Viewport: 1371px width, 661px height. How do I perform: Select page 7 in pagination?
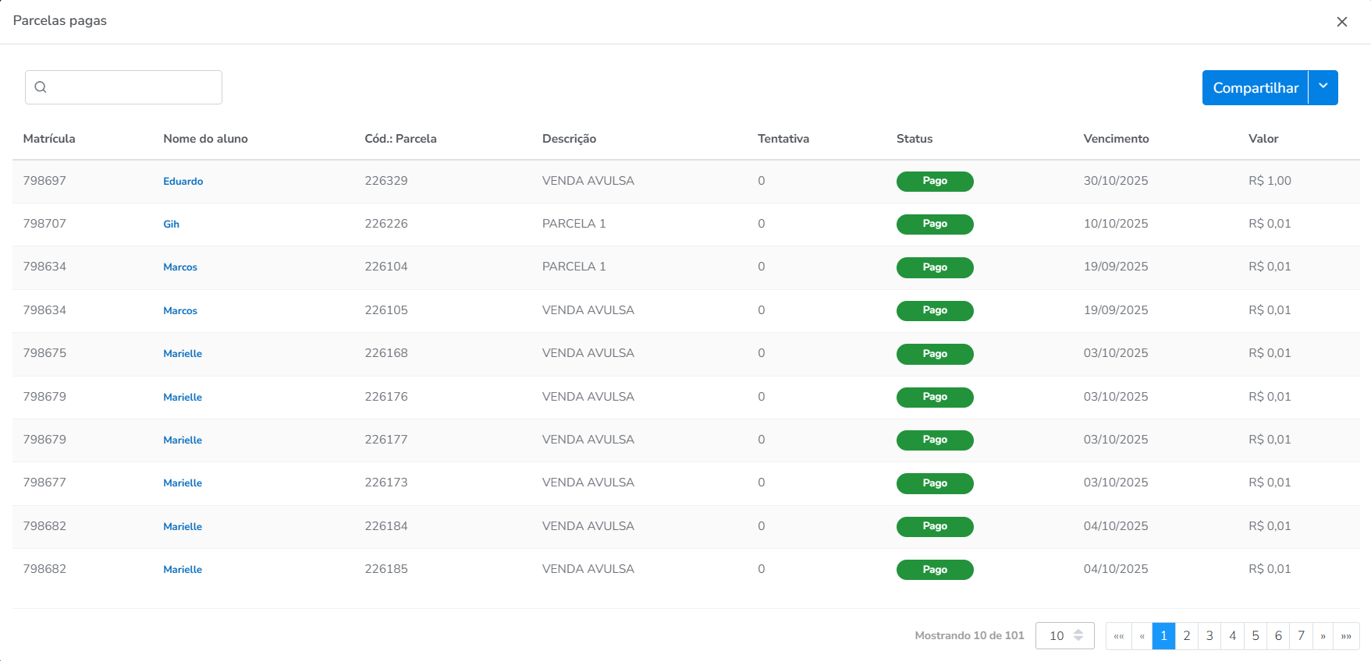coord(1301,636)
